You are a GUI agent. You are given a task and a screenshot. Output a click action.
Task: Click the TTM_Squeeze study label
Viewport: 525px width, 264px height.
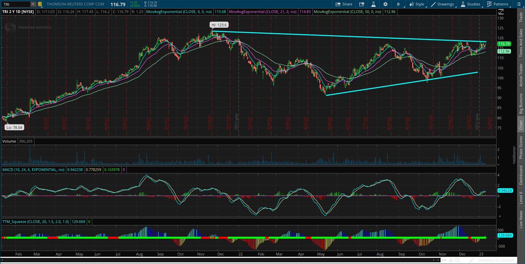pos(36,222)
